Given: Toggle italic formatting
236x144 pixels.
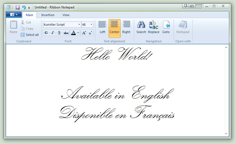Looking at the screenshot, I should click(52, 33).
